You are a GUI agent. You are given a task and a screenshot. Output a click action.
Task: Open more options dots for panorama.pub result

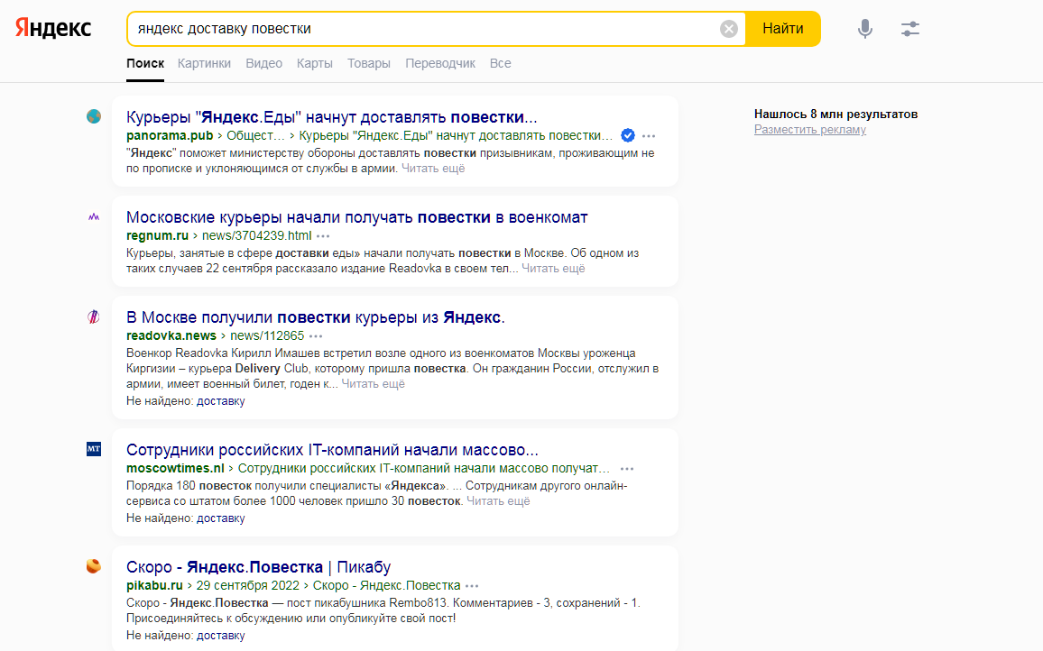[x=649, y=135]
